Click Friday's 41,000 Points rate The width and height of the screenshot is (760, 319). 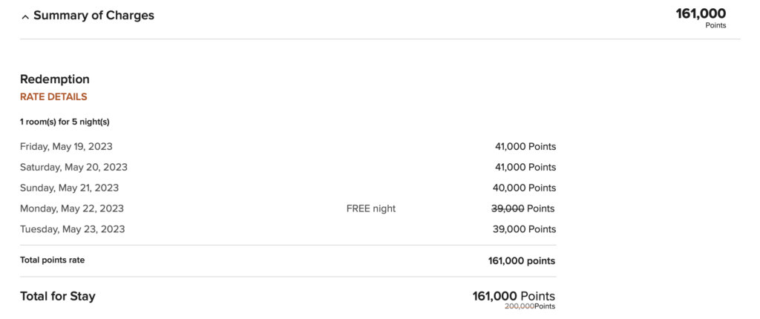[x=524, y=146]
